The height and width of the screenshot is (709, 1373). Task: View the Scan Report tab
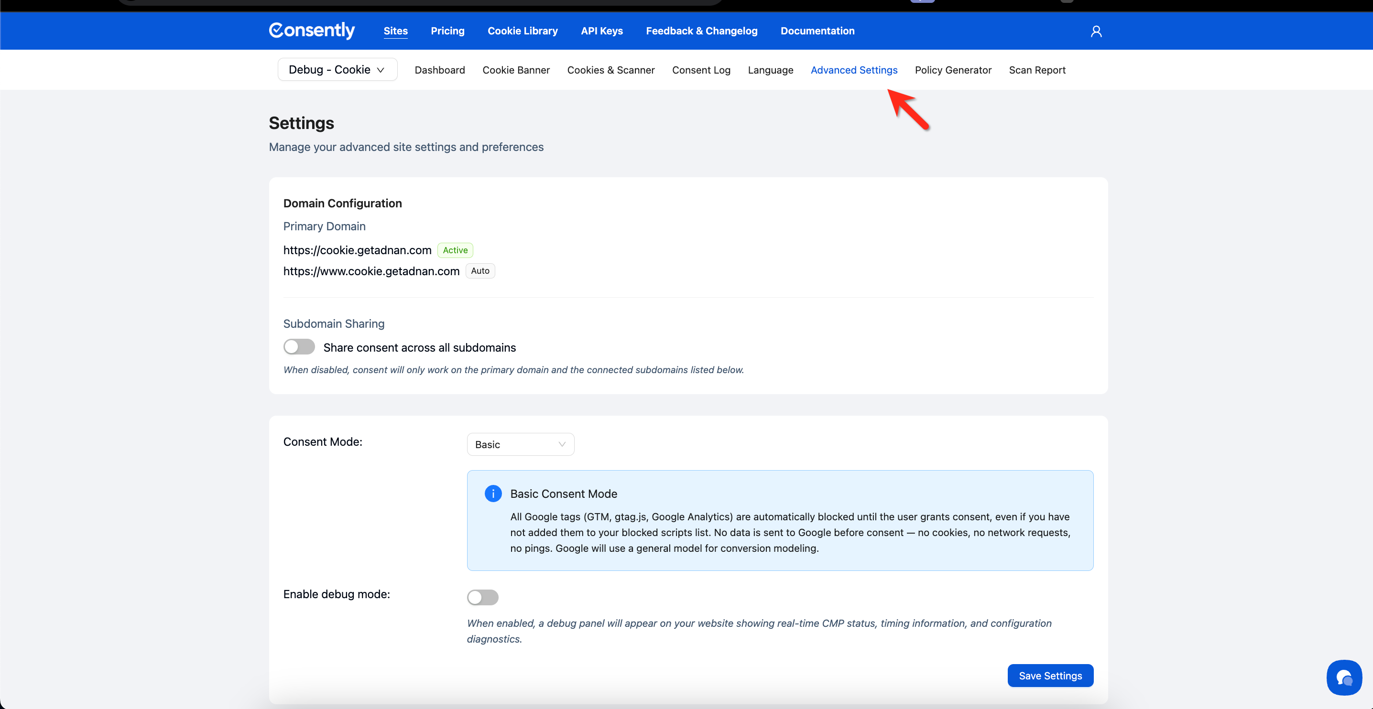1036,70
